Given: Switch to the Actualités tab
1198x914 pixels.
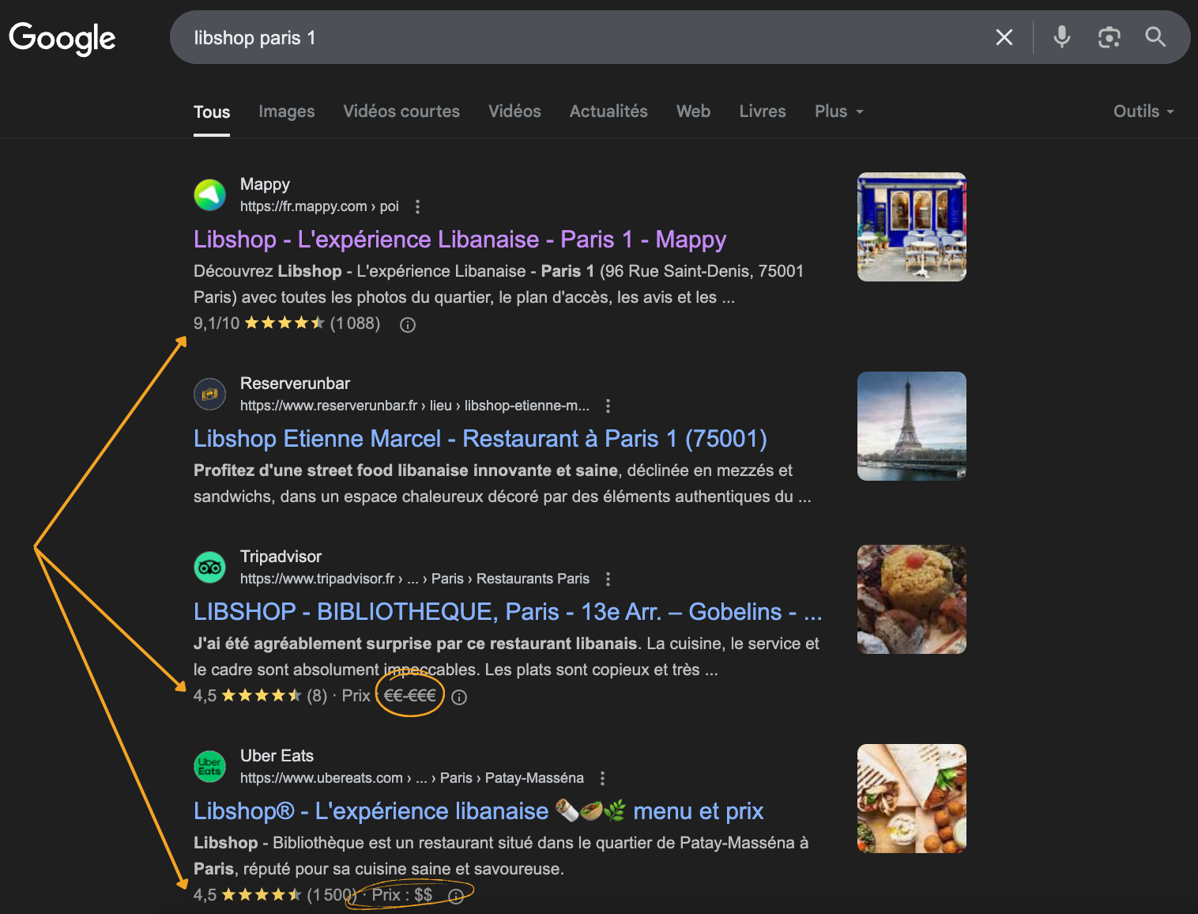Looking at the screenshot, I should coord(608,111).
